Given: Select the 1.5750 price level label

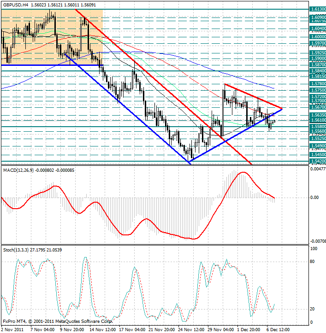Looking at the screenshot, I should tap(318, 90).
